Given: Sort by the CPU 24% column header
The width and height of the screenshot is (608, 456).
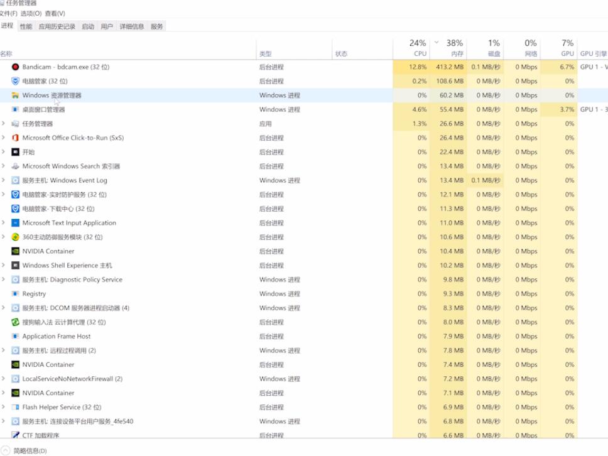Looking at the screenshot, I should coord(411,49).
